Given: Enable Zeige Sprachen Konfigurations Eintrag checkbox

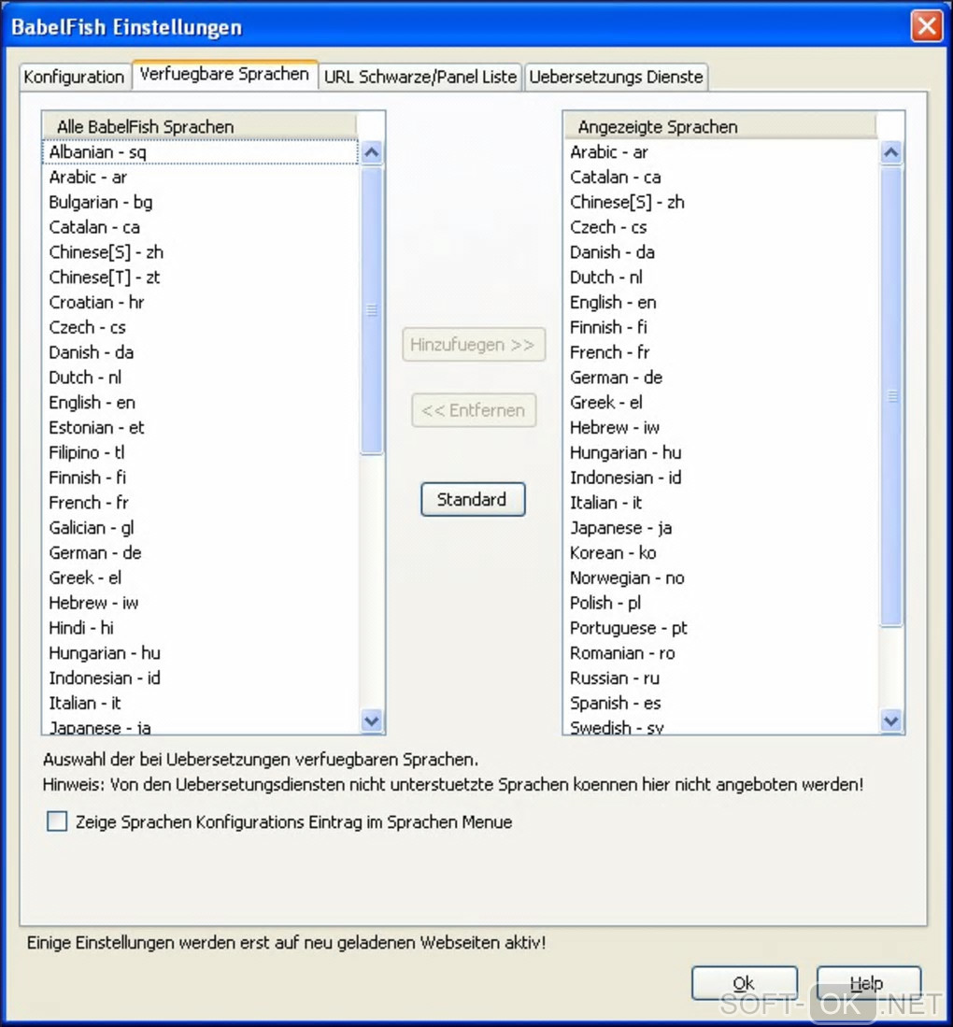Looking at the screenshot, I should point(57,821).
